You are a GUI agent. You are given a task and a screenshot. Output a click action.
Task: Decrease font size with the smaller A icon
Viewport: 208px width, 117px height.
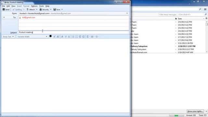point(54,37)
